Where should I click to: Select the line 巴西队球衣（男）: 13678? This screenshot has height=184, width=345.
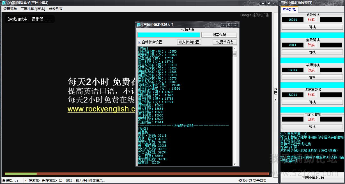157,79
